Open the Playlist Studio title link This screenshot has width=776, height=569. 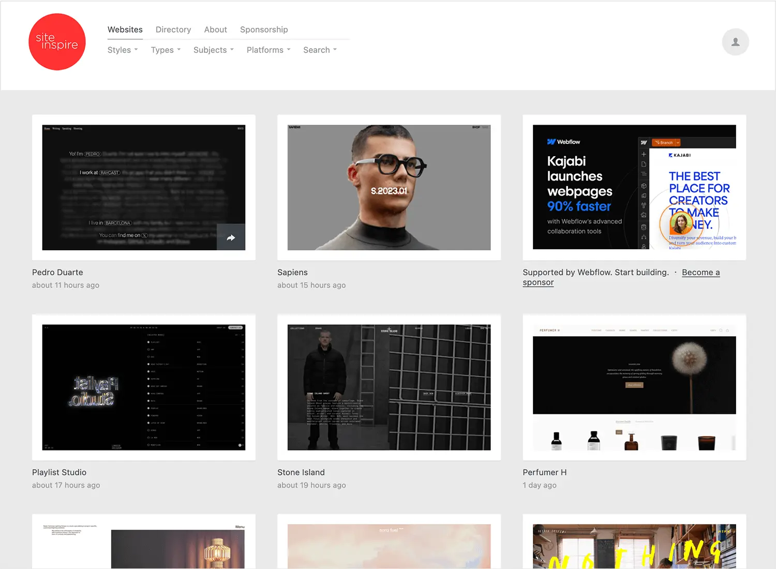tap(59, 472)
